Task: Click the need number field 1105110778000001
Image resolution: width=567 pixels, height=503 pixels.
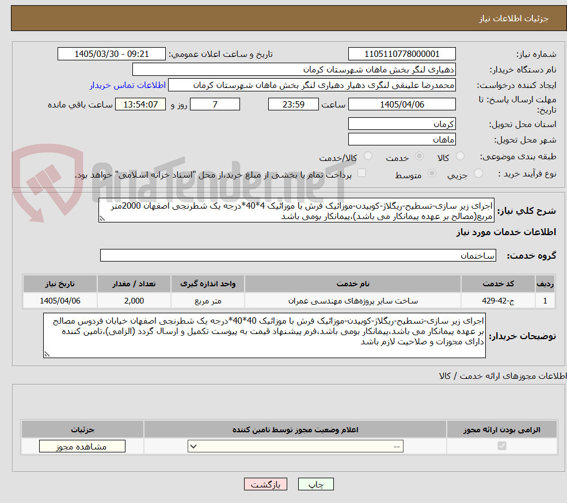Action: (x=402, y=54)
